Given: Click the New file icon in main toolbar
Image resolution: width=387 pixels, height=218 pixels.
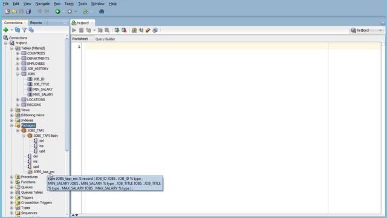Looking at the screenshot, I should pyautogui.click(x=7, y=12).
